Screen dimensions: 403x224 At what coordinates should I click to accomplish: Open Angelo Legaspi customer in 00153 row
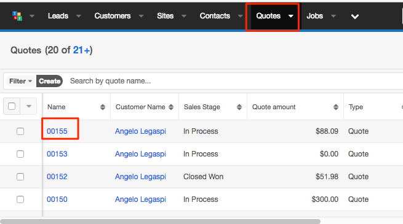(140, 154)
